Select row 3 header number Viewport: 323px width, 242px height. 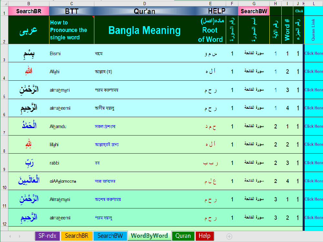point(4,53)
